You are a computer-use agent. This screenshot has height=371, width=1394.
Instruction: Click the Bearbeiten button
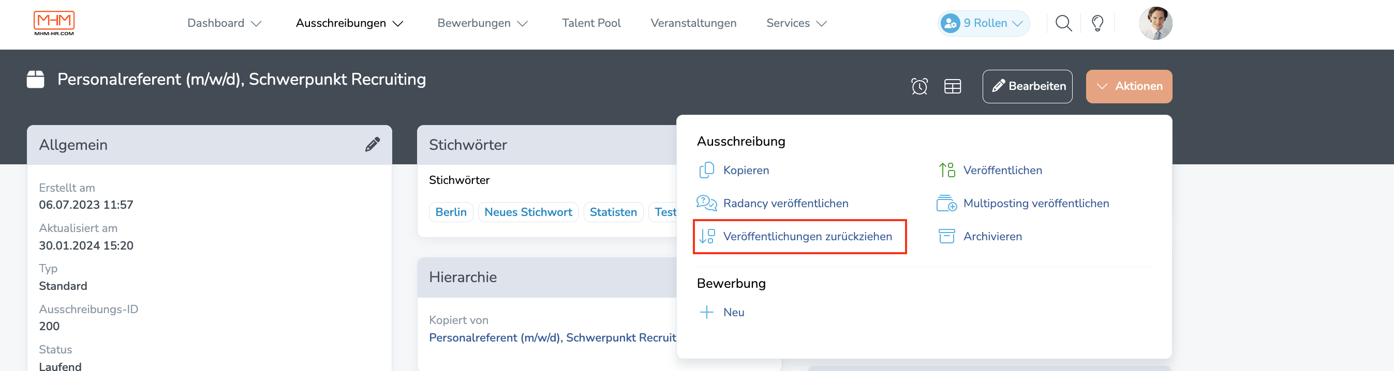1027,86
